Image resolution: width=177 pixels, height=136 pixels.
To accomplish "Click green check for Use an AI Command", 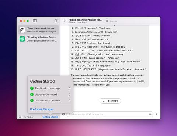I will (x=32, y=94).
